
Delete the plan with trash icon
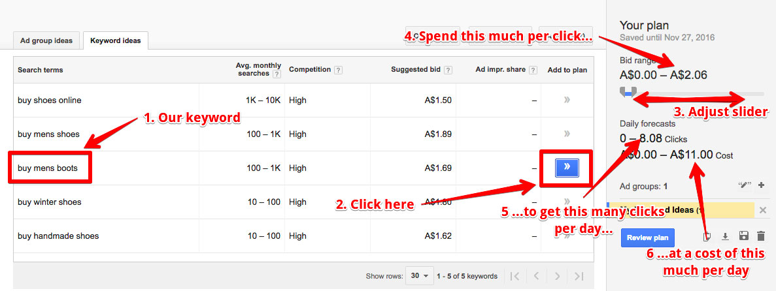click(x=761, y=237)
